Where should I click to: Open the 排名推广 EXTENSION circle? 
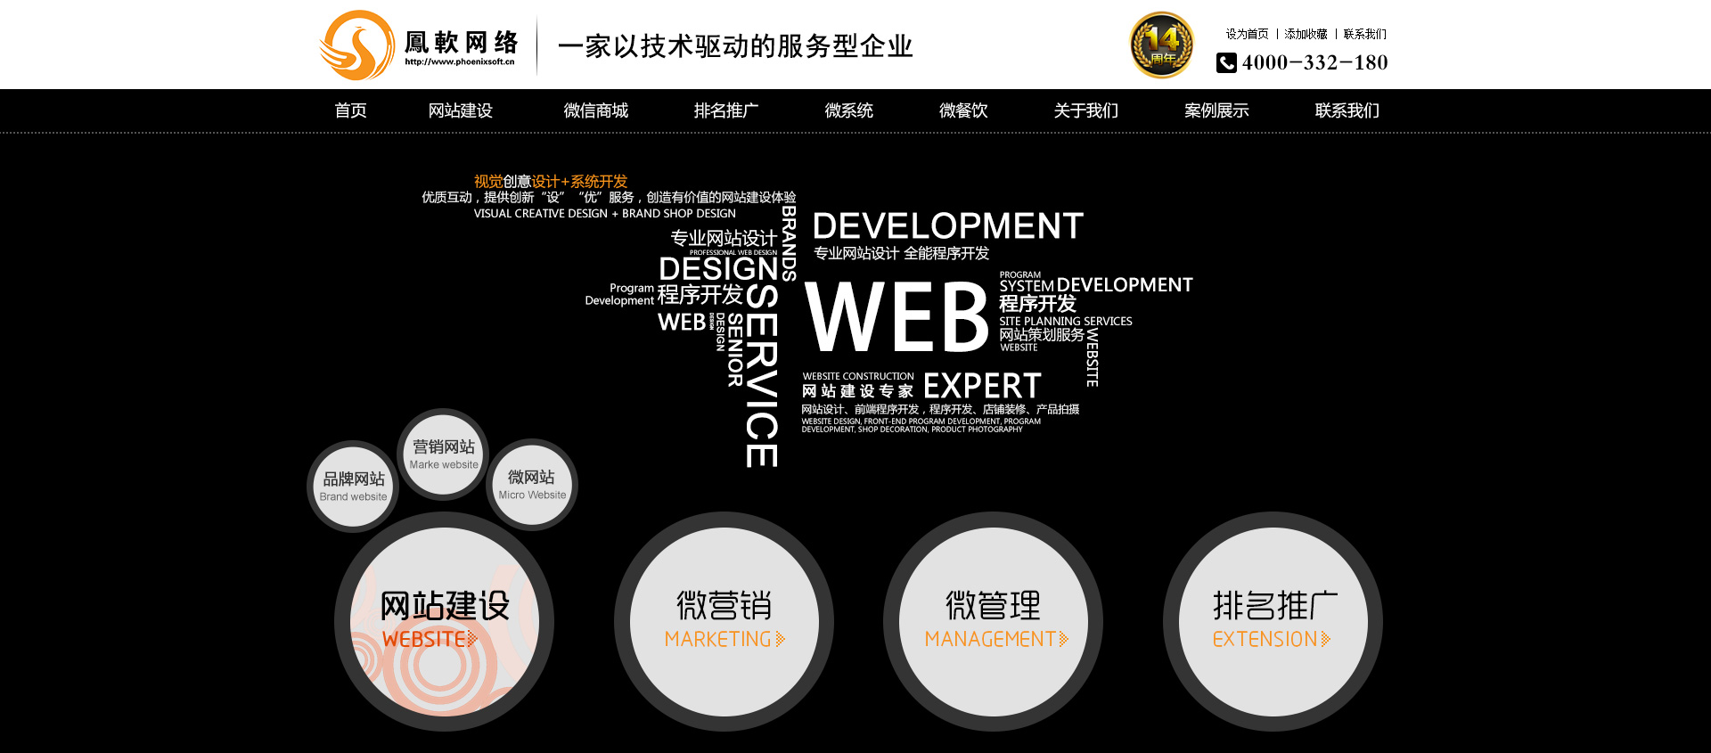(x=1273, y=621)
